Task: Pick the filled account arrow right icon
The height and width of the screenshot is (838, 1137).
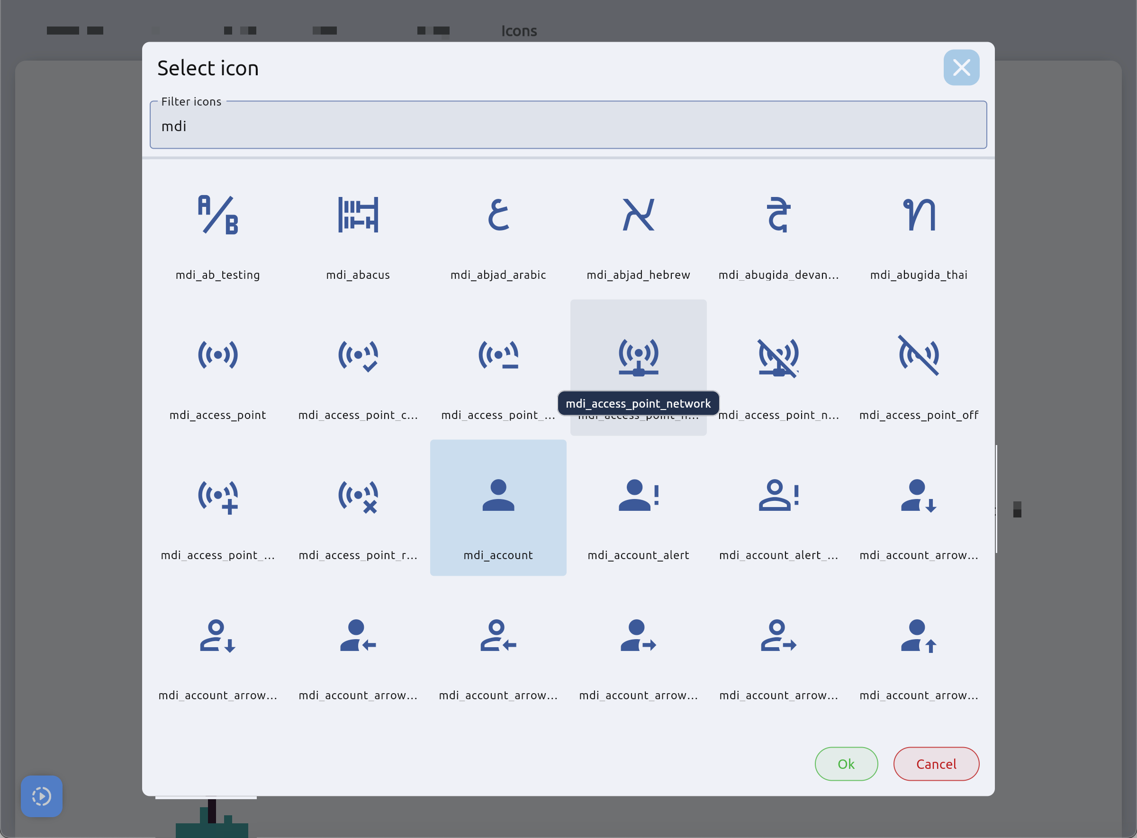Action: click(x=638, y=648)
